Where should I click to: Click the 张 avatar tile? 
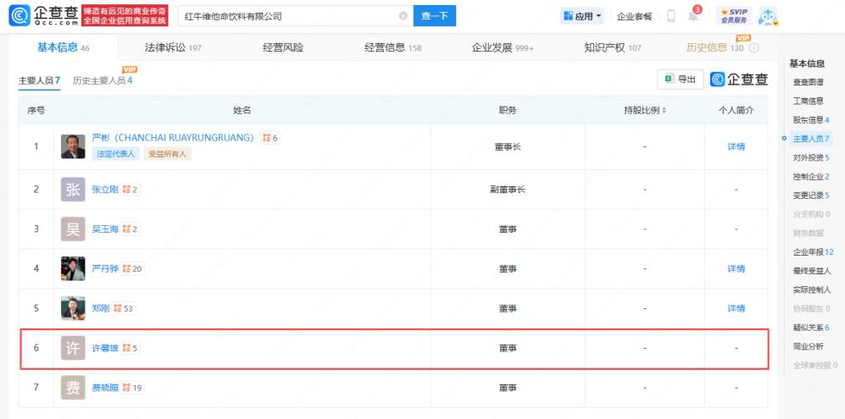(x=73, y=190)
